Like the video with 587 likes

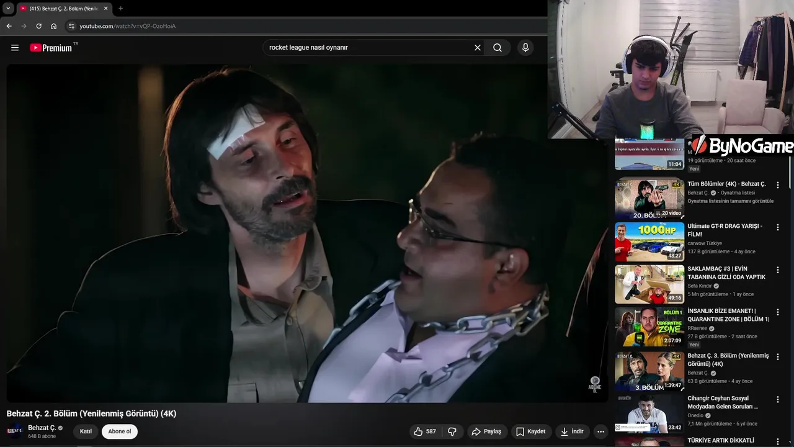[x=425, y=431]
